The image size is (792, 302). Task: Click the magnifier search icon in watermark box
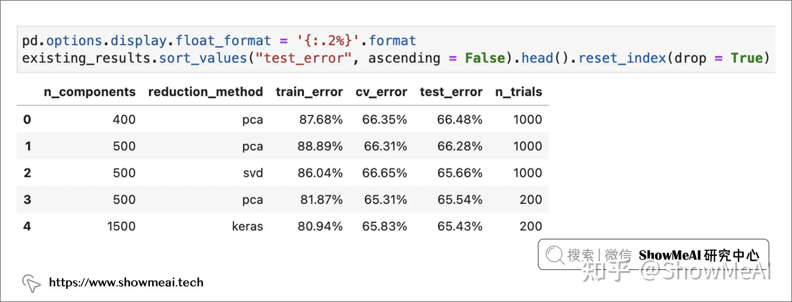[x=555, y=255]
